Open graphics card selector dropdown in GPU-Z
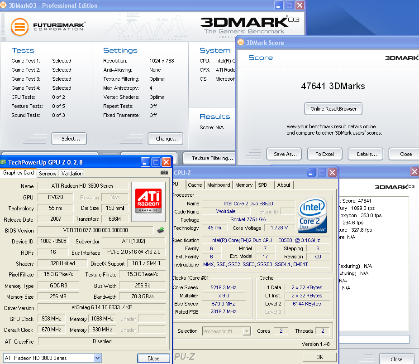The image size is (419, 364). tap(98, 358)
